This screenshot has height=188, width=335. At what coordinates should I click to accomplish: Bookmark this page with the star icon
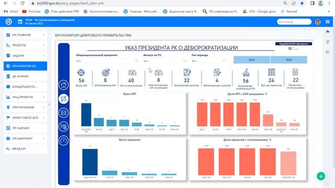pos(302,3)
